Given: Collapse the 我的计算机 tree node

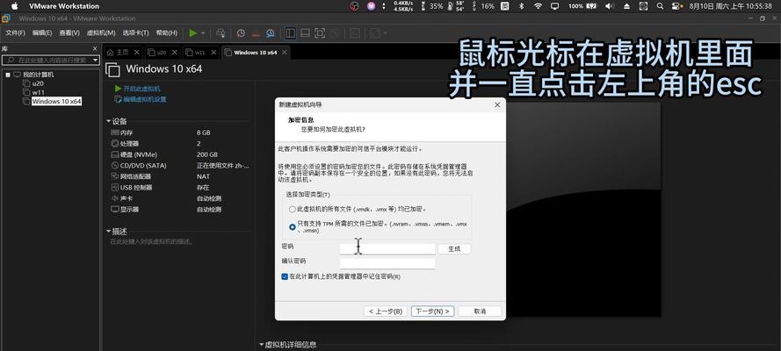Looking at the screenshot, I should pos(8,75).
